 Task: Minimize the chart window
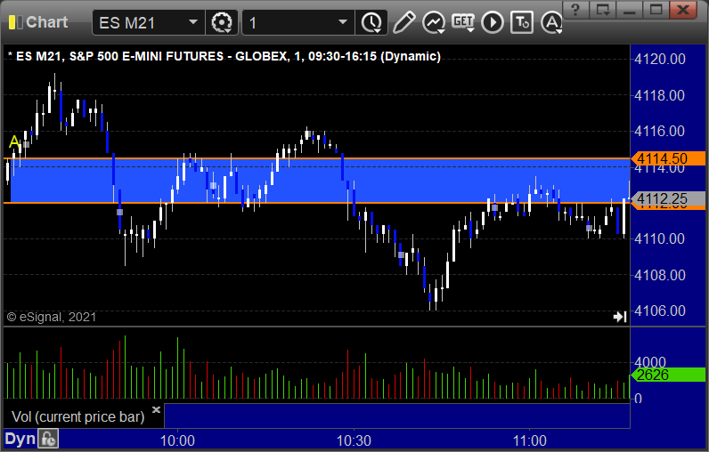(x=630, y=10)
